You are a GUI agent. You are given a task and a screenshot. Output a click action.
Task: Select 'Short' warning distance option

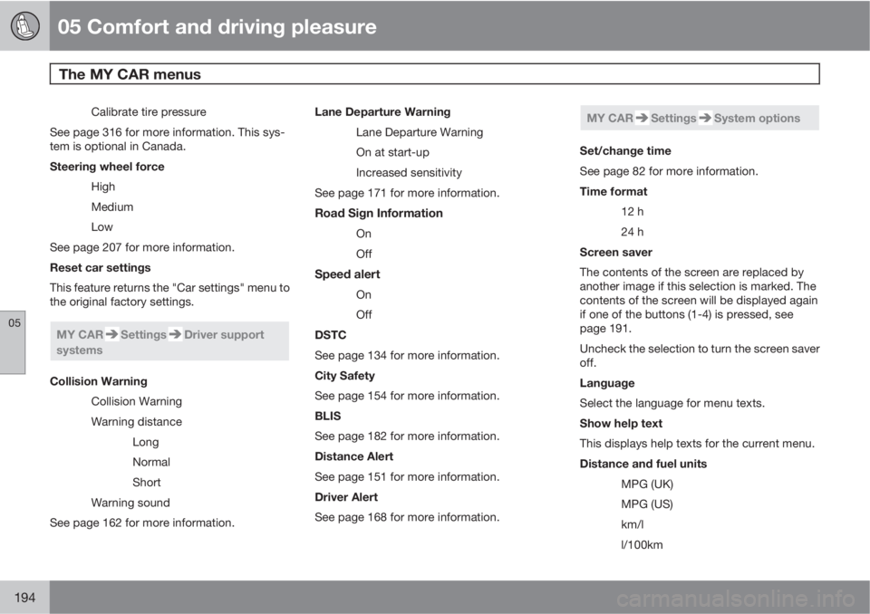[147, 483]
